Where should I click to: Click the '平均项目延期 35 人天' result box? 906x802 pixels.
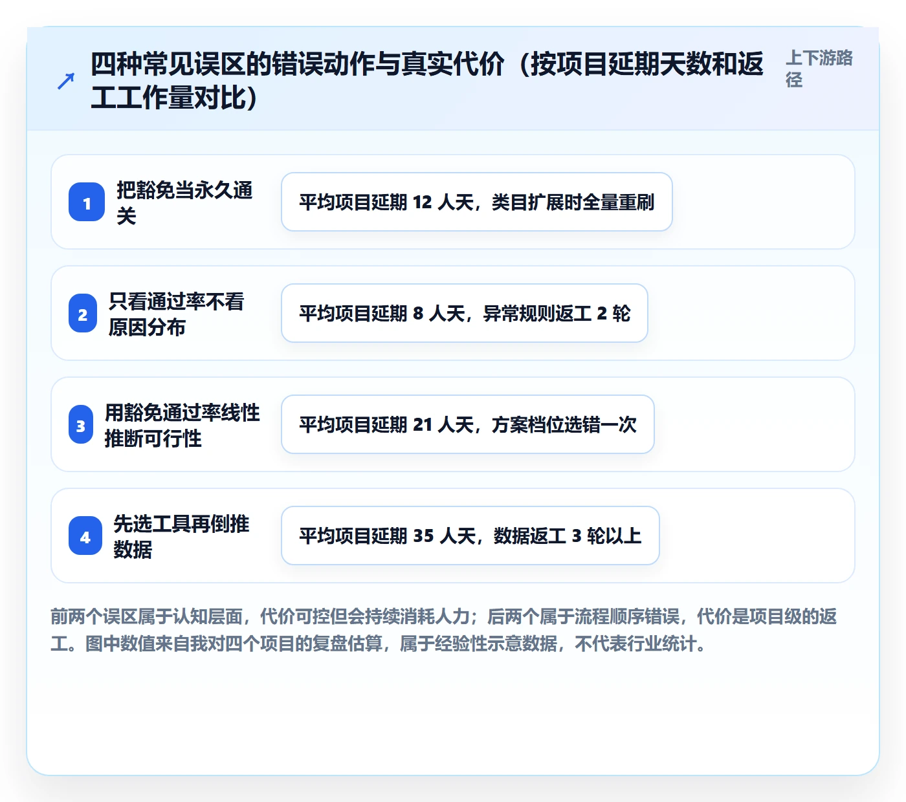pos(470,536)
